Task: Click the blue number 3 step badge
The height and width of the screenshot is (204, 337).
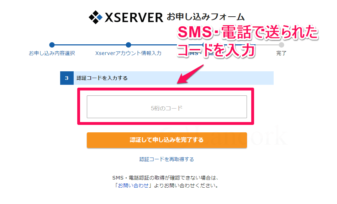Action: pos(67,78)
